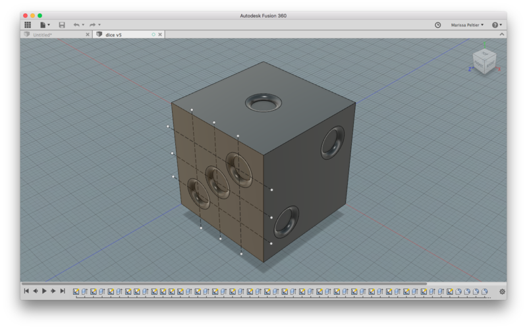
Task: Redo the last undone action
Action: [x=94, y=24]
